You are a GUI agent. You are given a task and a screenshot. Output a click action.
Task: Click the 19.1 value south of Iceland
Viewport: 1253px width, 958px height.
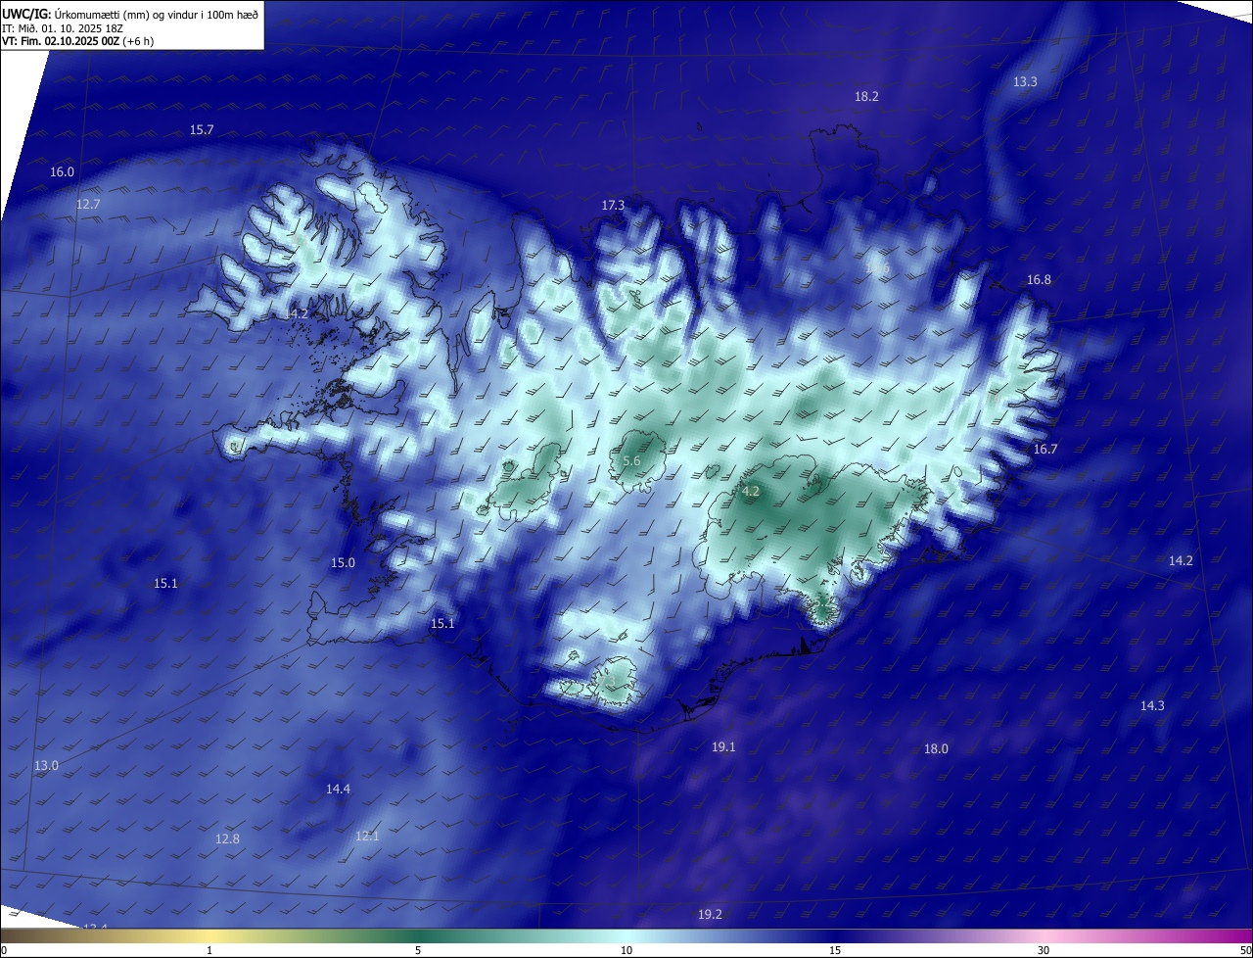(x=722, y=747)
